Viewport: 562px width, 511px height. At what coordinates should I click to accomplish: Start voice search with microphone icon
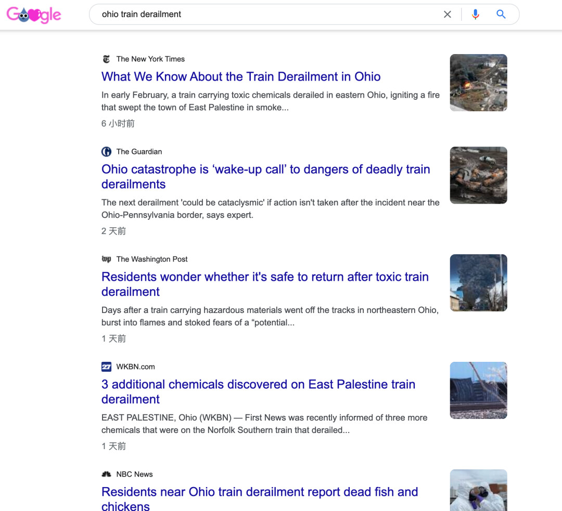[475, 15]
